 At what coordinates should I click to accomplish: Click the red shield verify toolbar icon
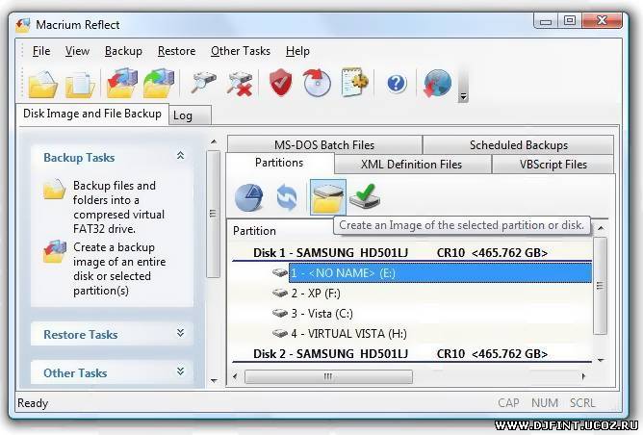tap(281, 83)
